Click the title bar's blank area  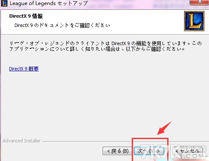pyautogui.click(x=138, y=3)
